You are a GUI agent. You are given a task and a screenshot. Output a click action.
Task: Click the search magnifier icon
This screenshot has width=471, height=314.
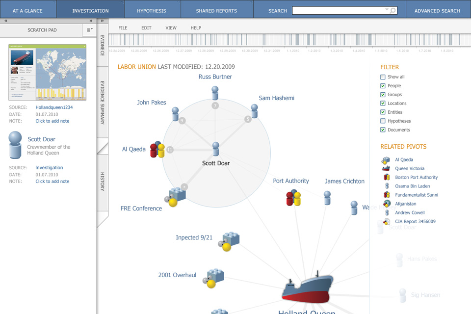coord(392,10)
